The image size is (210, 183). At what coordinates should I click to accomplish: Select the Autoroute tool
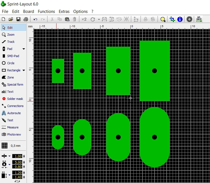click(13, 113)
